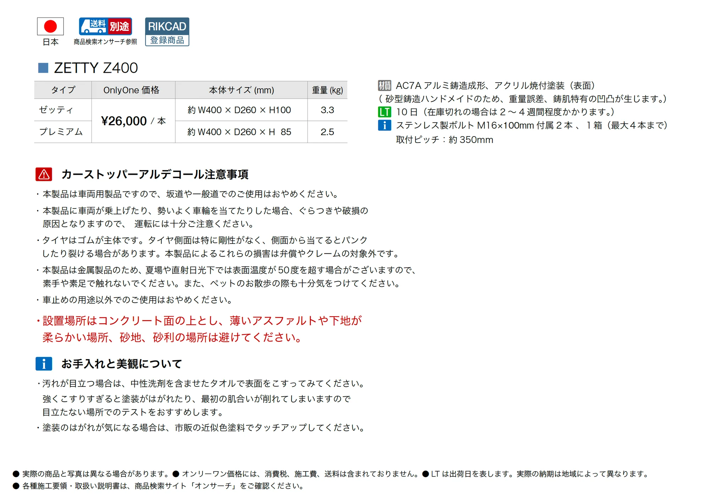Click the blue info icon beside ステンレス製ボルト
Image resolution: width=709 pixels, height=496 pixels.
[x=384, y=125]
